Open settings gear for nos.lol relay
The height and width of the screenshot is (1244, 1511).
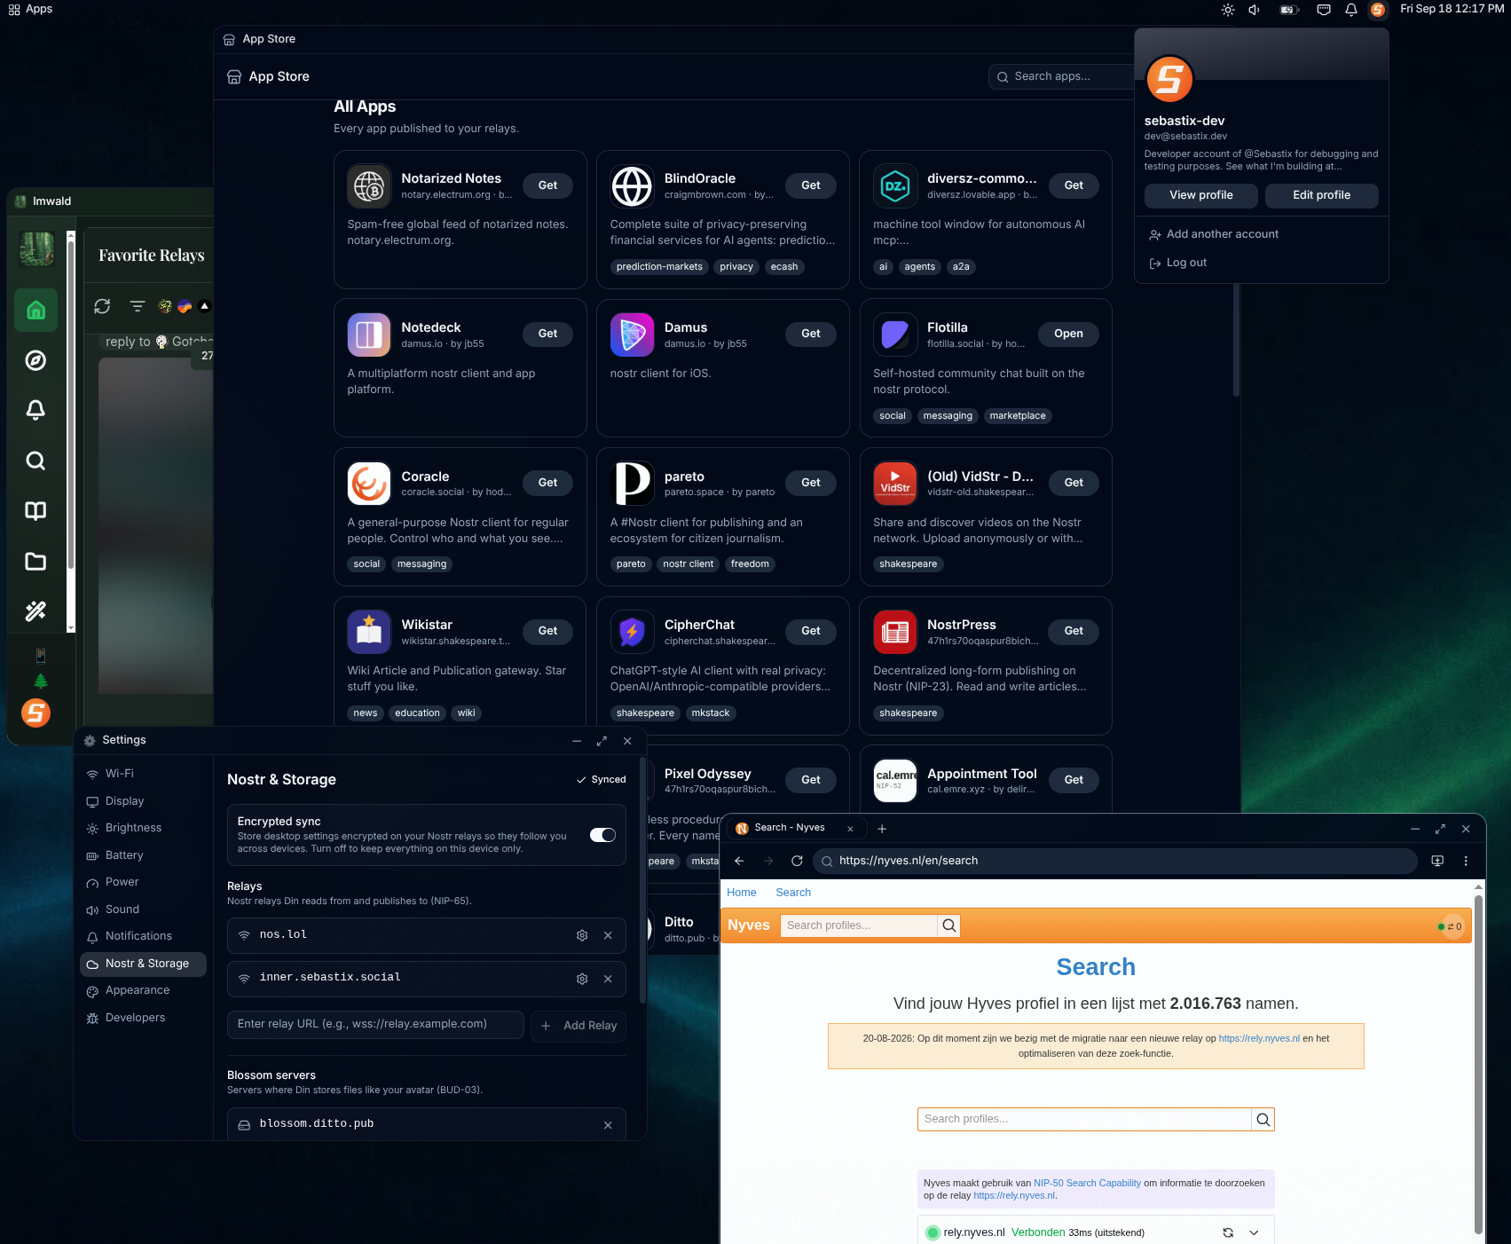pyautogui.click(x=582, y=935)
